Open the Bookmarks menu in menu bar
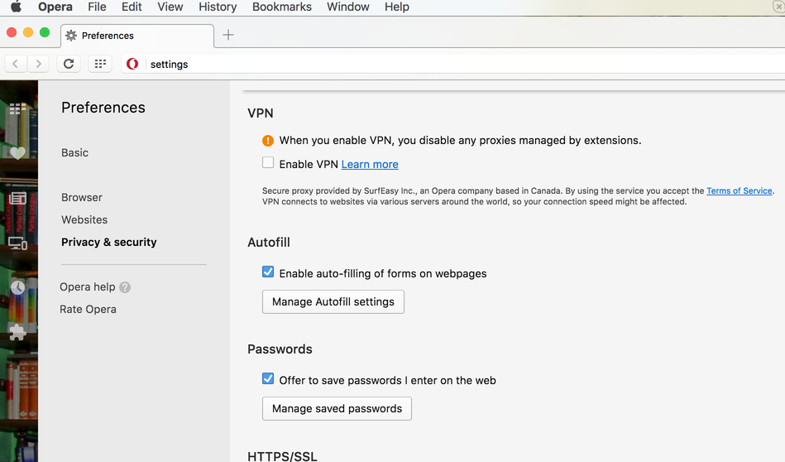 pyautogui.click(x=281, y=7)
